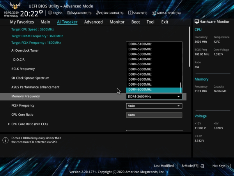
Task: Select DDR4-5500MHz option
Action: pyautogui.click(x=153, y=64)
